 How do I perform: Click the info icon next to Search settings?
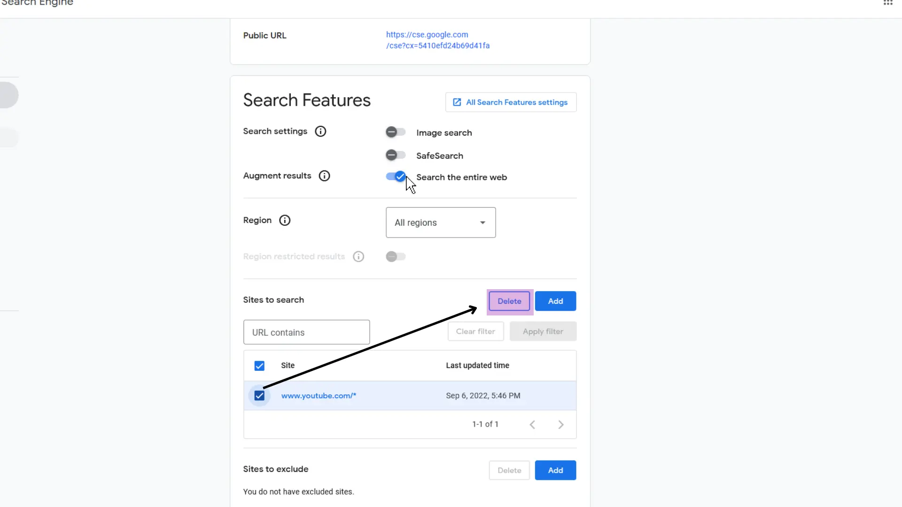pos(320,131)
